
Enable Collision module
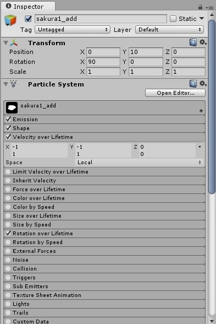click(8, 269)
